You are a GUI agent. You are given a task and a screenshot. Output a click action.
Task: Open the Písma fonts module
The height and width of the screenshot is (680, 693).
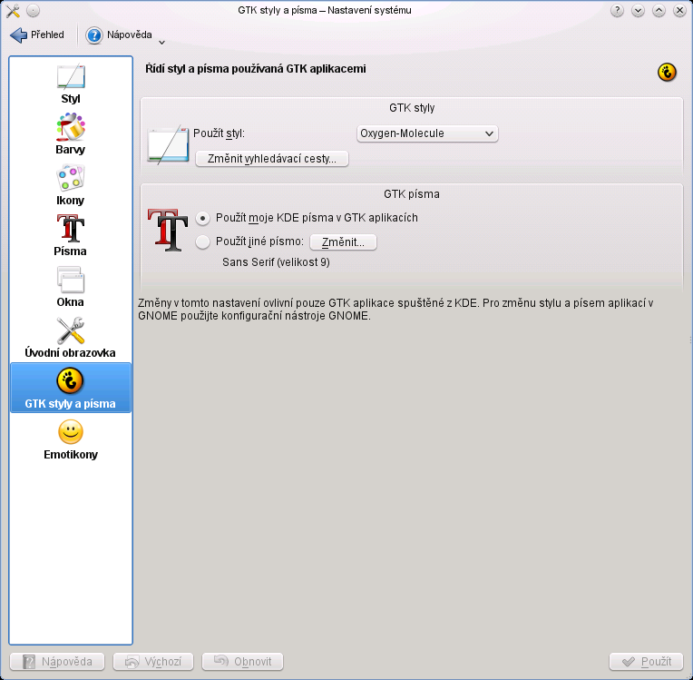(71, 236)
